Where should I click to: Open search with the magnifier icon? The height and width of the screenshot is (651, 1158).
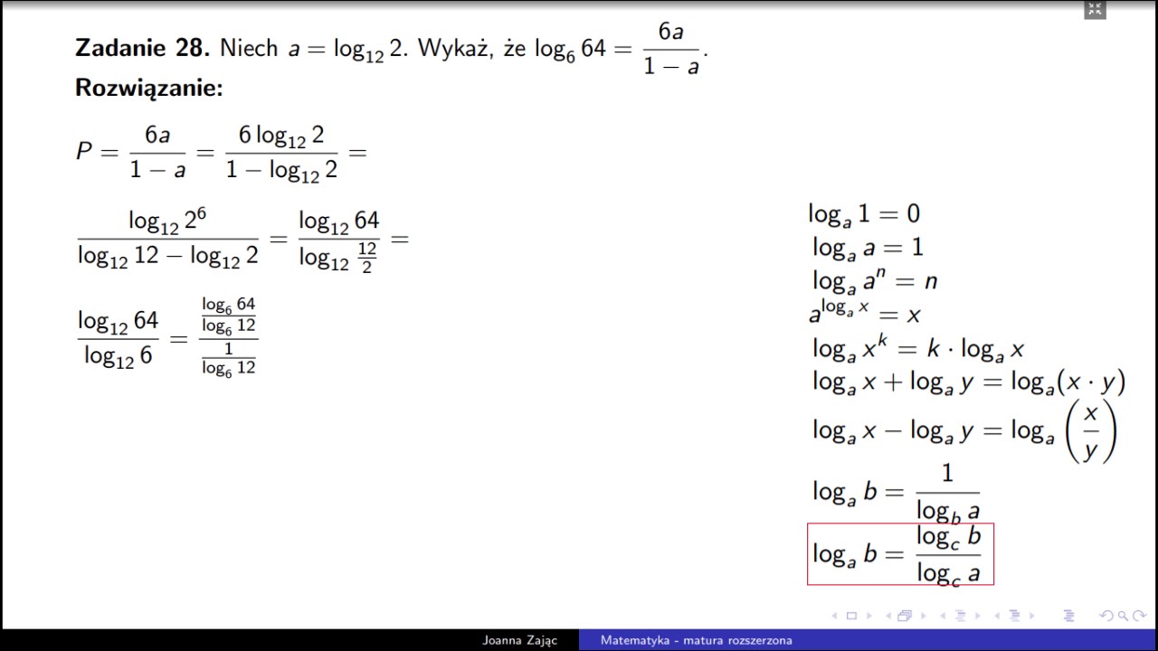pyautogui.click(x=1123, y=616)
